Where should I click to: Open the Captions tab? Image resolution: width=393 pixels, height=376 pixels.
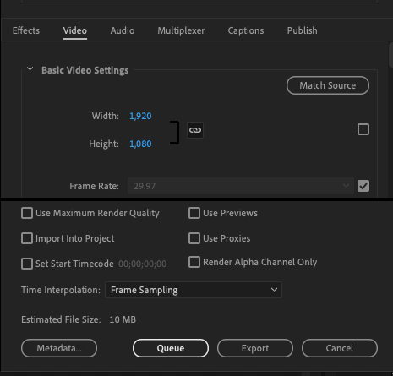246,30
